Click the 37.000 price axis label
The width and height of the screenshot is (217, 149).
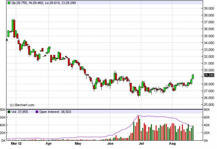(209, 22)
